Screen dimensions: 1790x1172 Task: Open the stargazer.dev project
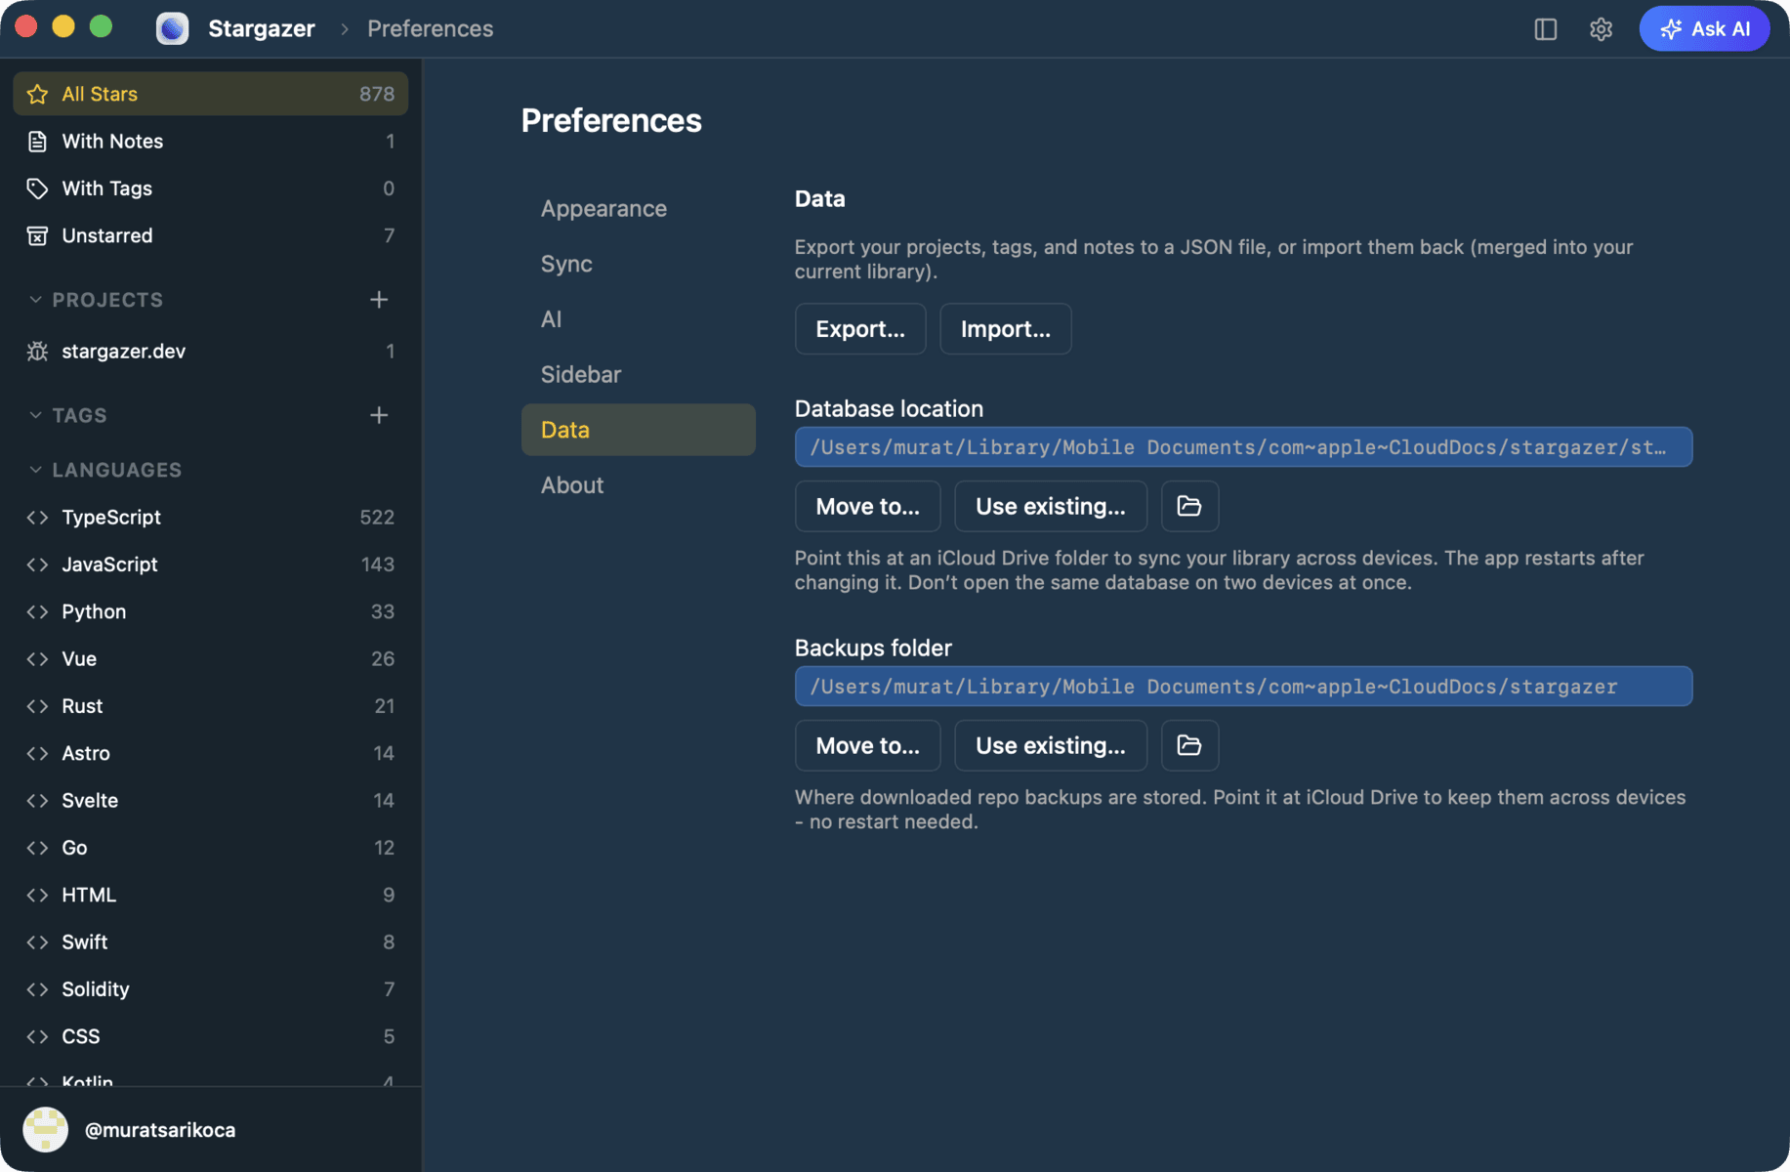tap(211, 351)
